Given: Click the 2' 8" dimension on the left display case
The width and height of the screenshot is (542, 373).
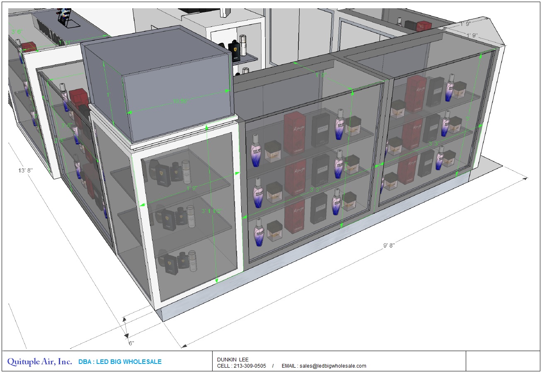Looking at the screenshot, I should (60, 140).
